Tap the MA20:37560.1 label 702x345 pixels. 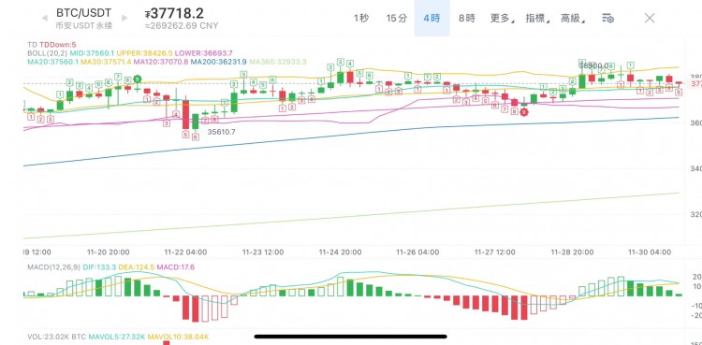point(52,61)
